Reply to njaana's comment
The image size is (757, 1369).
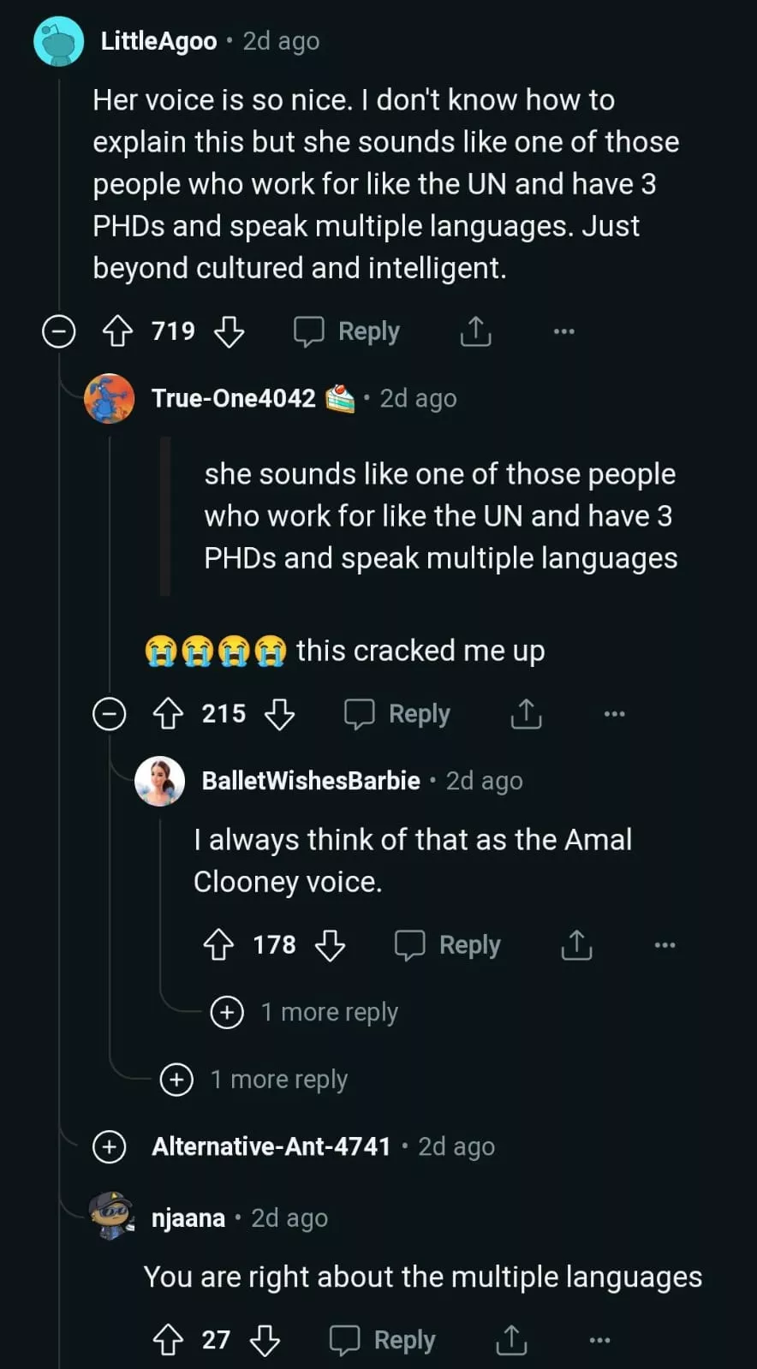pyautogui.click(x=383, y=1340)
